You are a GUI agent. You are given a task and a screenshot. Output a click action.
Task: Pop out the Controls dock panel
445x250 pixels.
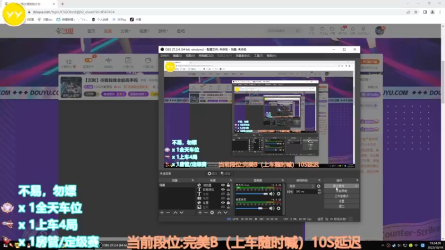(357, 180)
